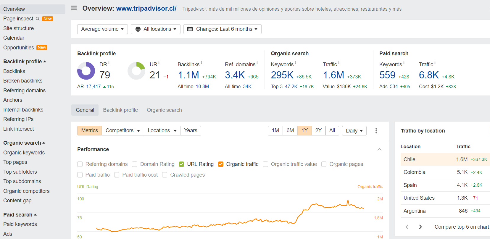Uncheck the URL Rating checkbox
Screen dimensions: 490x239
tap(182, 164)
